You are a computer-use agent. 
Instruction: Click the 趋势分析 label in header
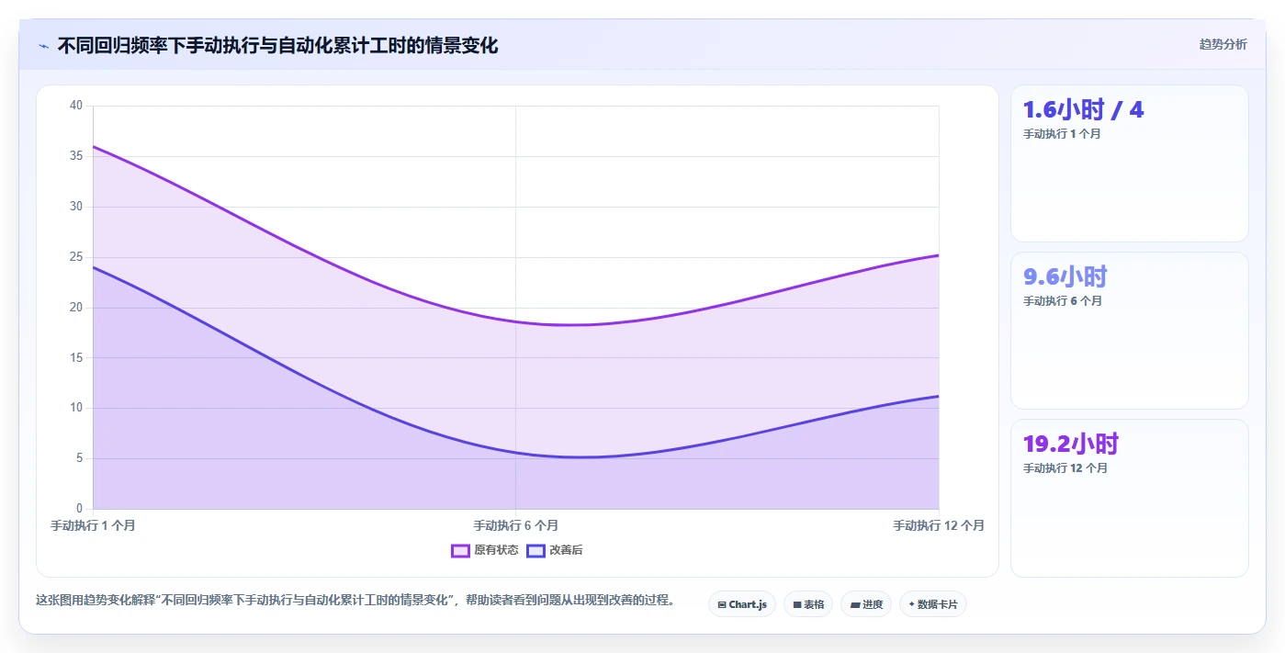point(1223,44)
